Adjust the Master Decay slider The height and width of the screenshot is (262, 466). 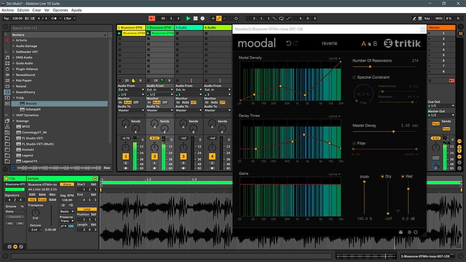(393, 132)
